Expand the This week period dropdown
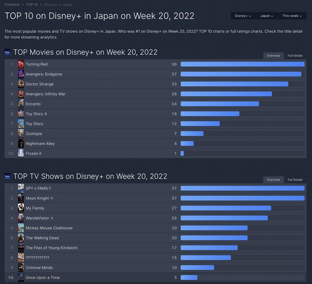Screen dimensions: 312x284 coord(292,16)
